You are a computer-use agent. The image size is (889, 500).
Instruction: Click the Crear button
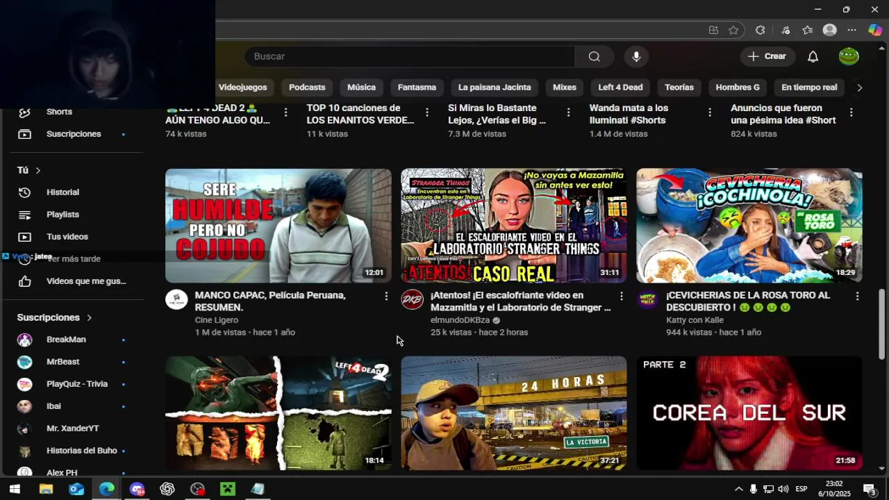click(x=767, y=56)
